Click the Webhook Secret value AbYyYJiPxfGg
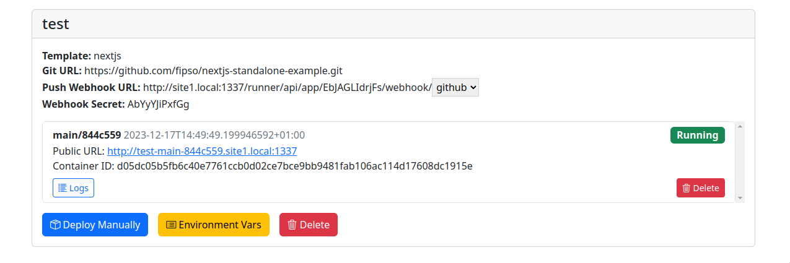 [158, 105]
